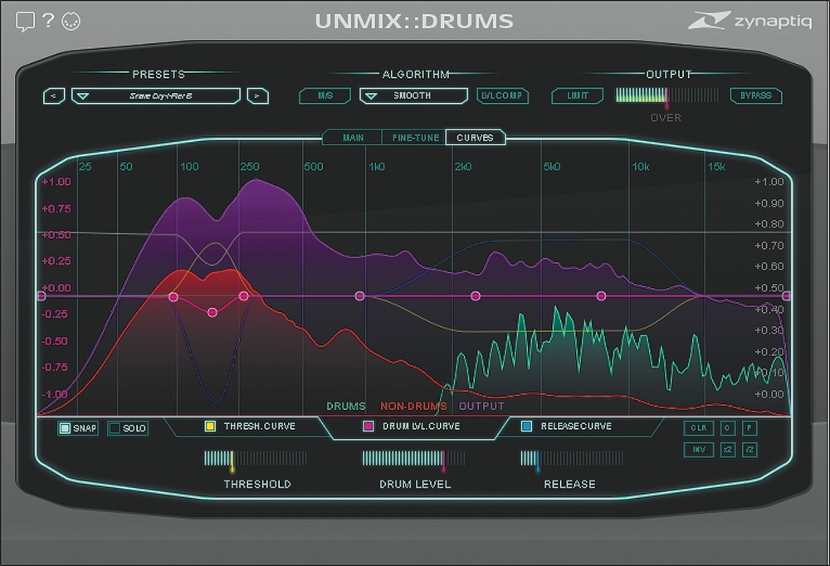Click the ALGORITHM section heading
The width and height of the screenshot is (830, 566).
(x=416, y=75)
